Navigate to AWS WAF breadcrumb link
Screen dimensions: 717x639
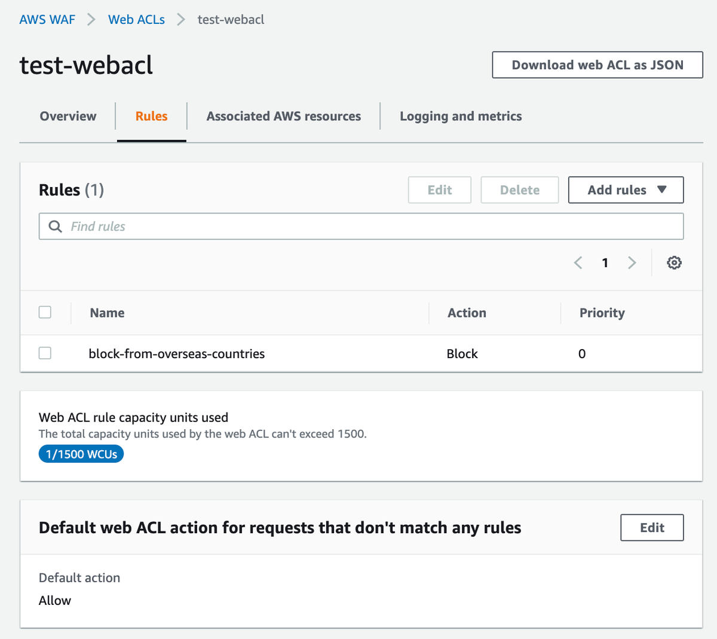(x=47, y=20)
